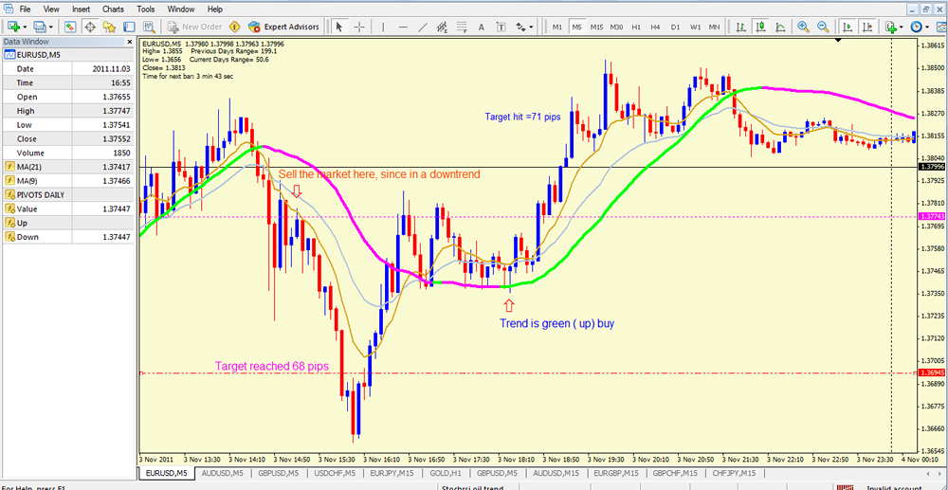The image size is (948, 490).
Task: Click the New Order button
Action: coord(195,27)
